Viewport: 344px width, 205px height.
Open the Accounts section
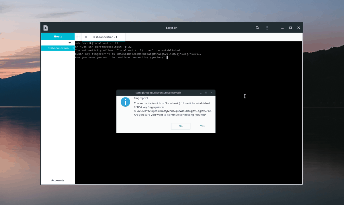58,180
